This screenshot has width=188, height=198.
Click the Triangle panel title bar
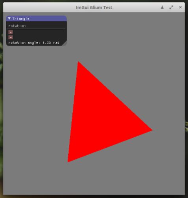point(36,19)
